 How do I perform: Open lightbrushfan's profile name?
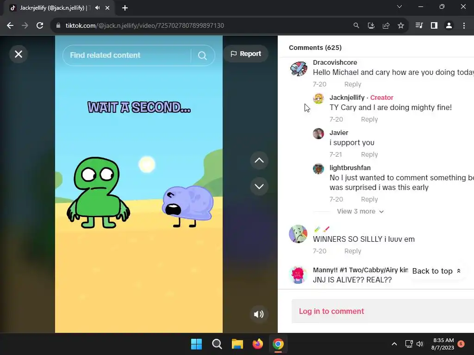coord(350,167)
